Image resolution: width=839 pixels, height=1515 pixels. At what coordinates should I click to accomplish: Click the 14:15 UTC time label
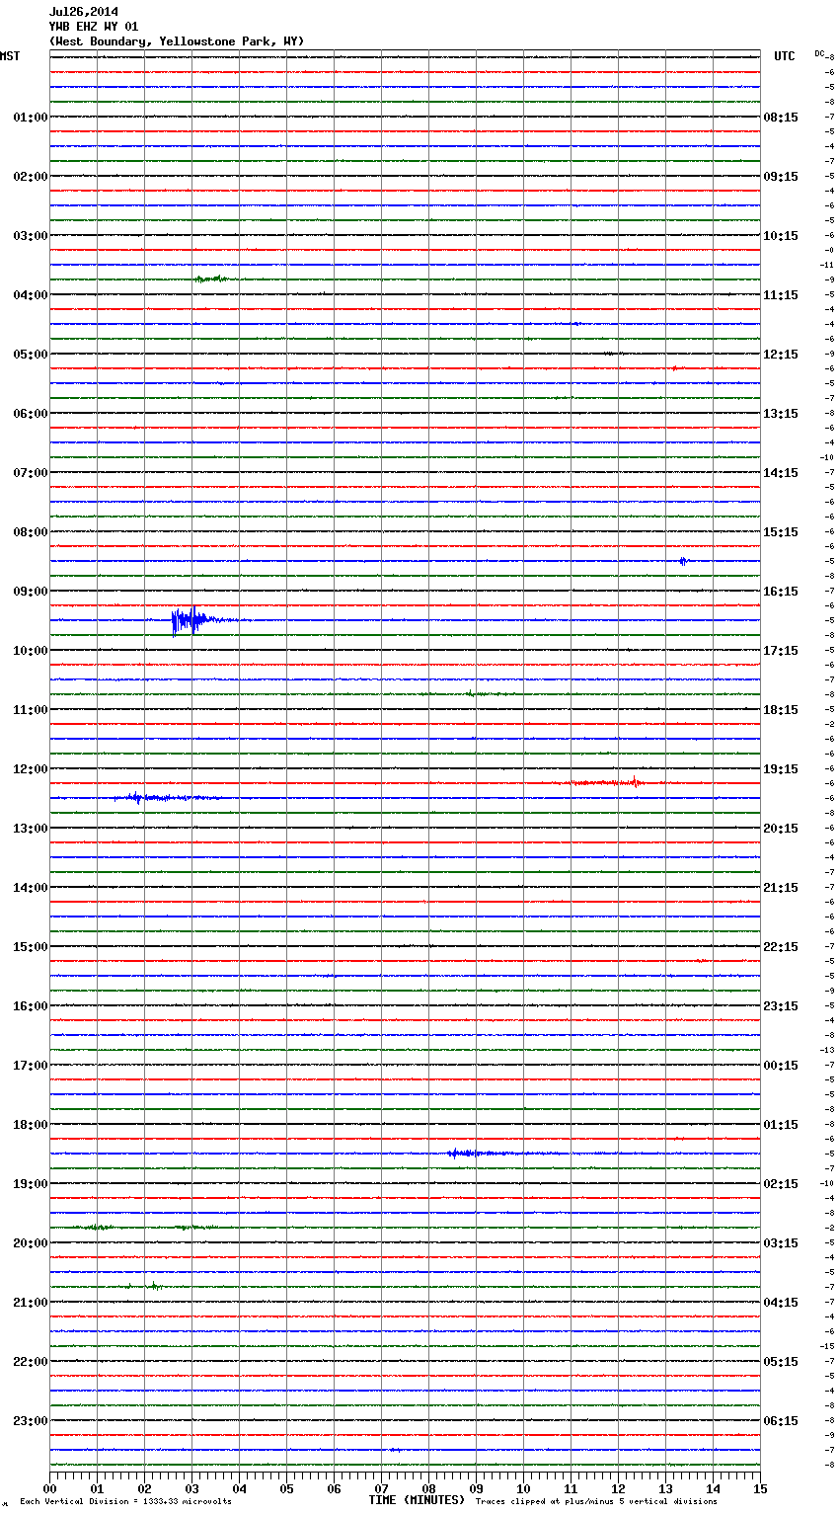[x=781, y=473]
